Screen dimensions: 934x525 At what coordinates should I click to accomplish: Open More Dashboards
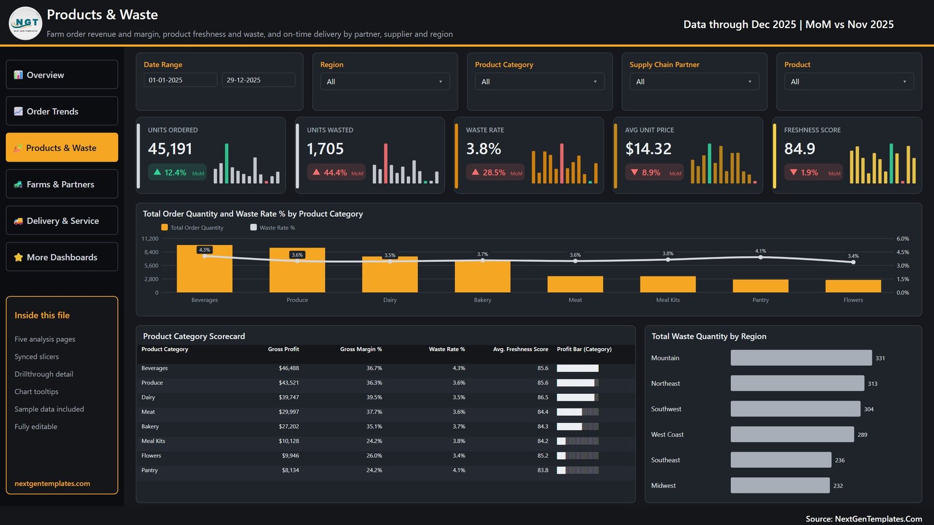click(62, 257)
